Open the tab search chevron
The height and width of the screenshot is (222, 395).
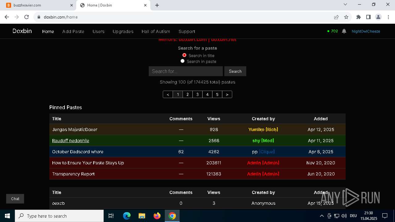(345, 5)
